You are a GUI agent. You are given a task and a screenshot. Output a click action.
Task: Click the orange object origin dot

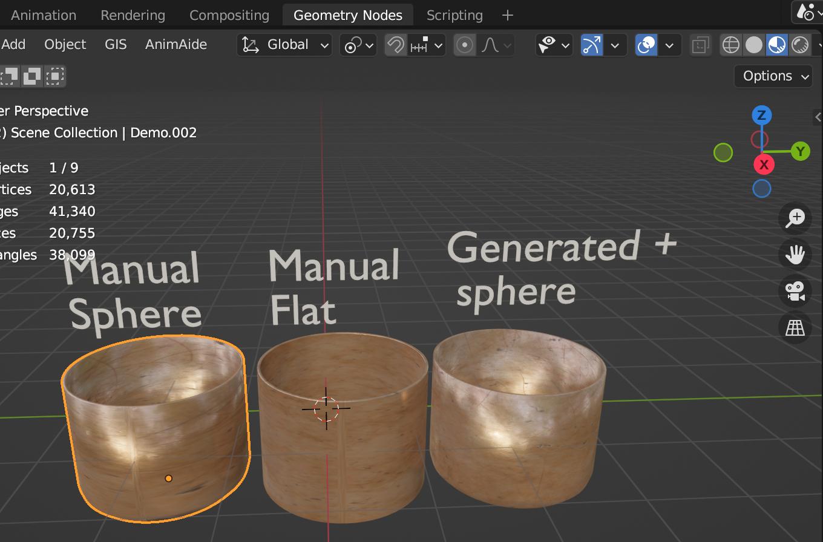(169, 478)
